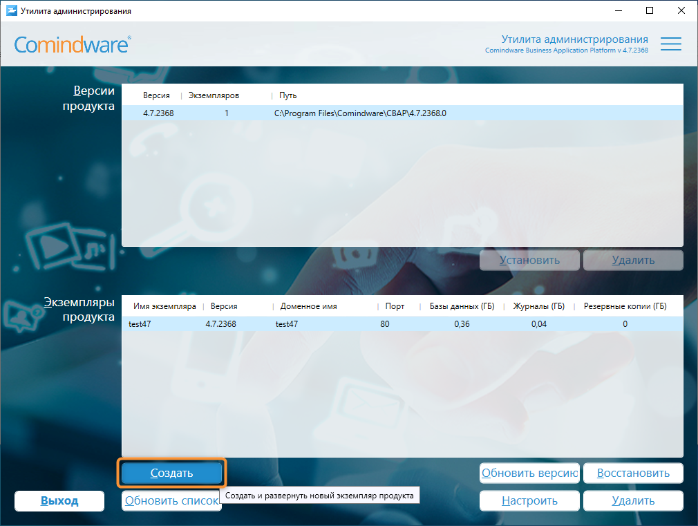Click Версия header in versions table
This screenshot has width=698, height=526.
156,95
